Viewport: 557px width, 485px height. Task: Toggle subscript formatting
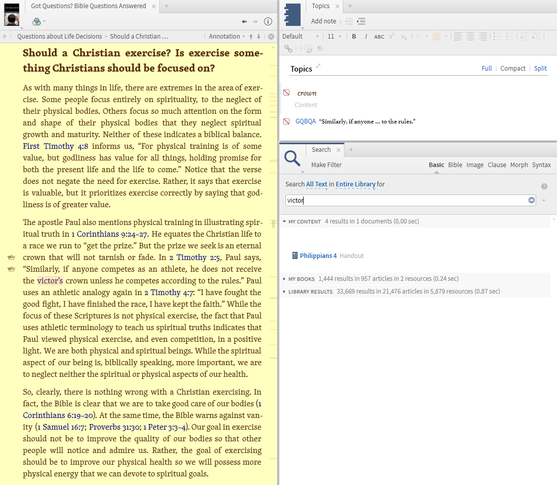click(403, 37)
